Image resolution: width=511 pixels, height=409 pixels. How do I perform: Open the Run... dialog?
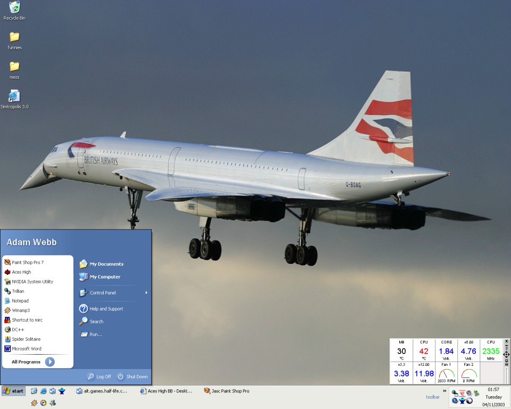pyautogui.click(x=113, y=334)
